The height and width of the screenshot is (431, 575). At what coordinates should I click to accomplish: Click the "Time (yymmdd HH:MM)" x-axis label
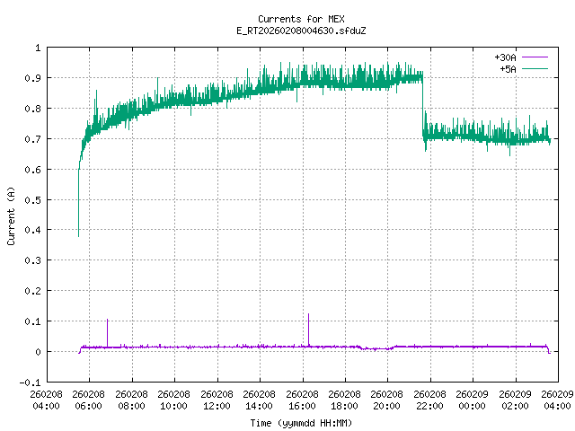(299, 422)
